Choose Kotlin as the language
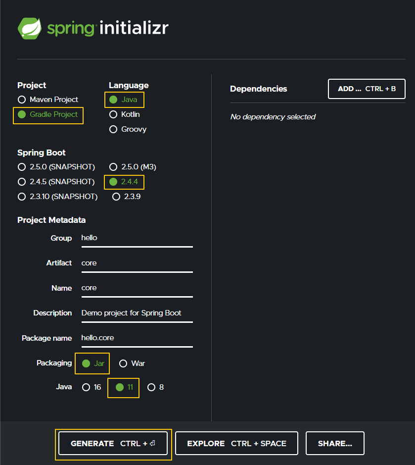 pos(125,114)
